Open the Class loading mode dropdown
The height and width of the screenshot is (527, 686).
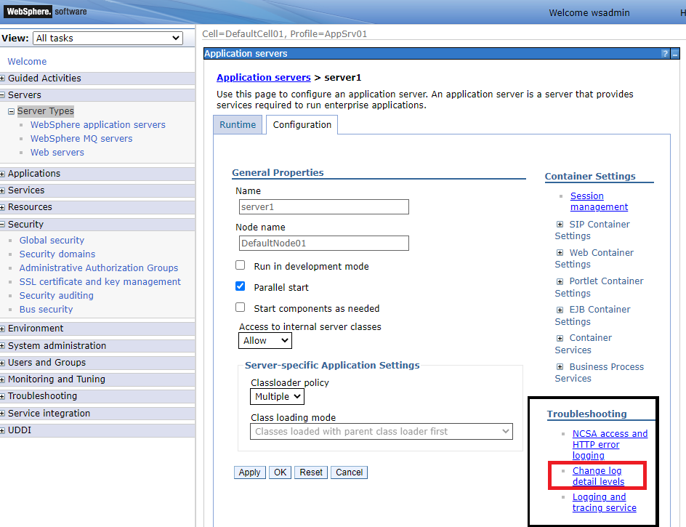tap(381, 432)
